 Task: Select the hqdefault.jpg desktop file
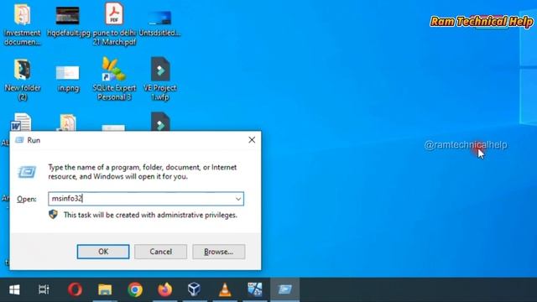(x=68, y=21)
